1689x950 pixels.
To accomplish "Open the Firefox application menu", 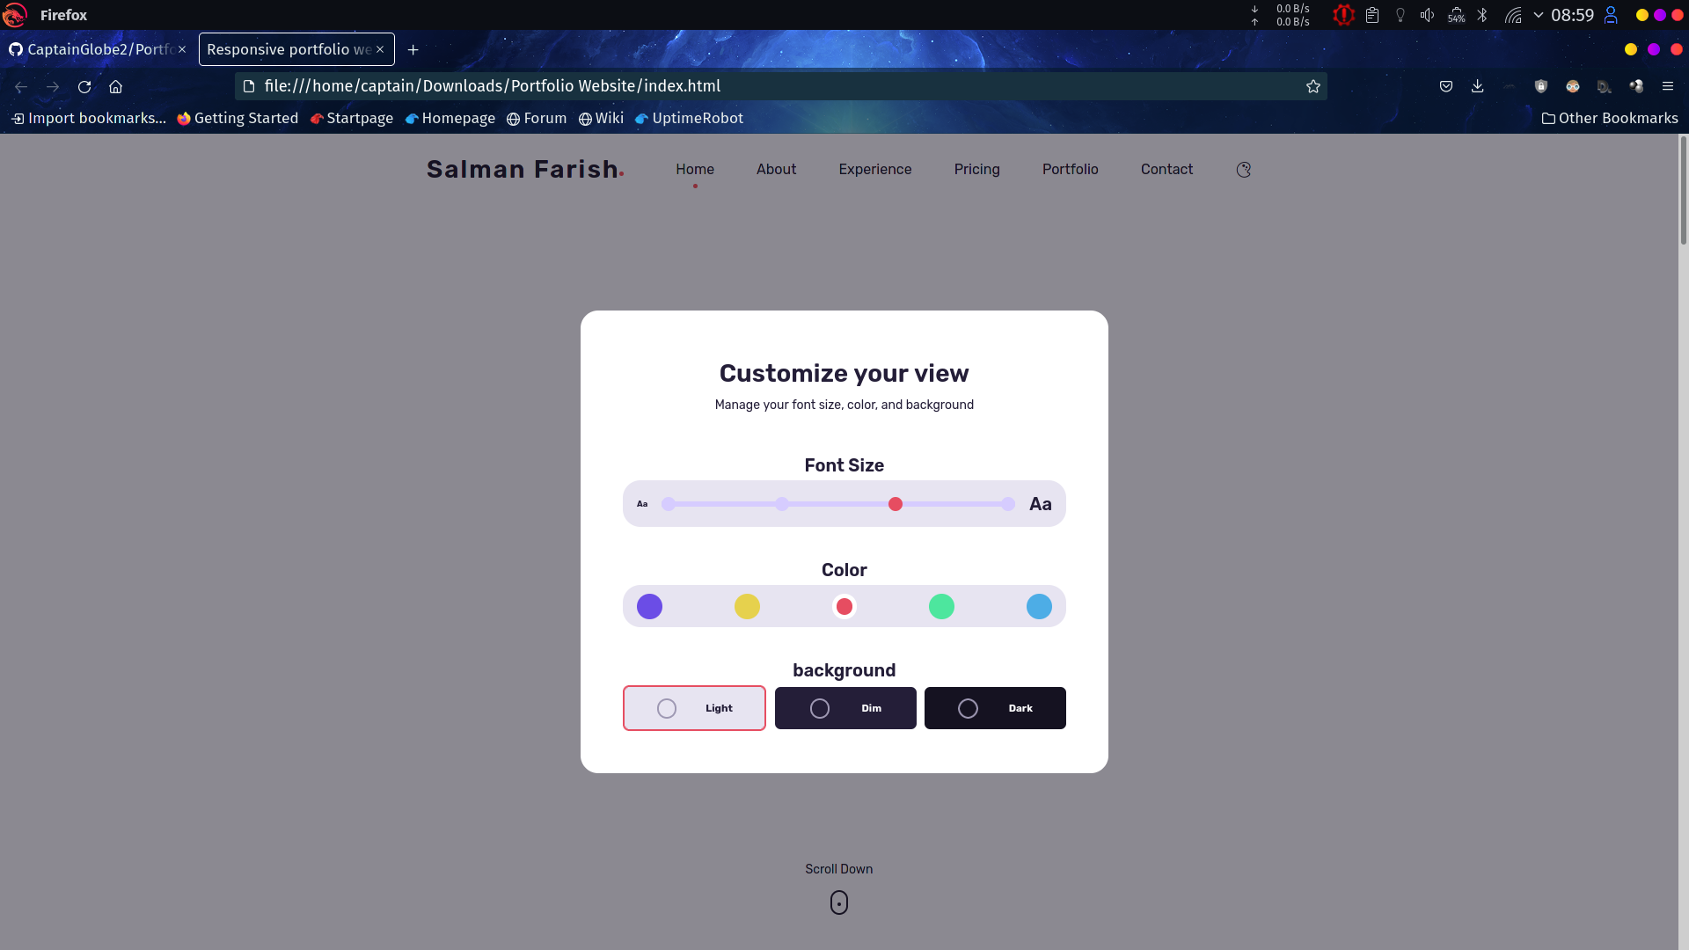I will [1668, 86].
